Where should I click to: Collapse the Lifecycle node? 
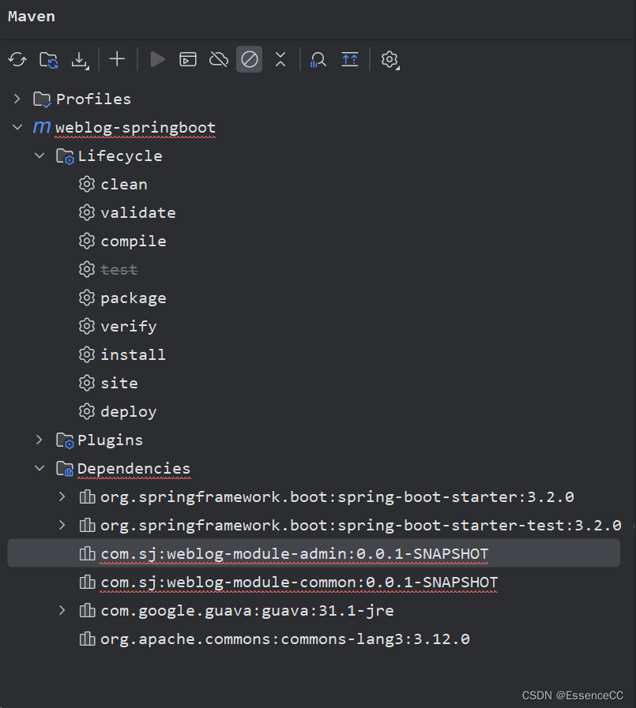[x=39, y=155]
